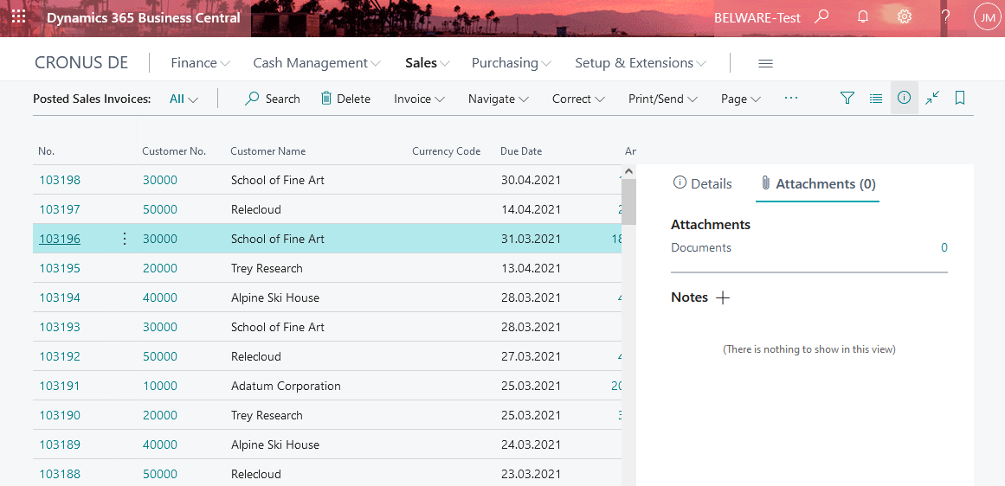The image size is (1005, 486).
Task: Click Dynamics 365 Business Central title
Action: 144,17
